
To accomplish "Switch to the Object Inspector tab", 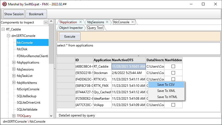I will pyautogui.click(x=71, y=28).
